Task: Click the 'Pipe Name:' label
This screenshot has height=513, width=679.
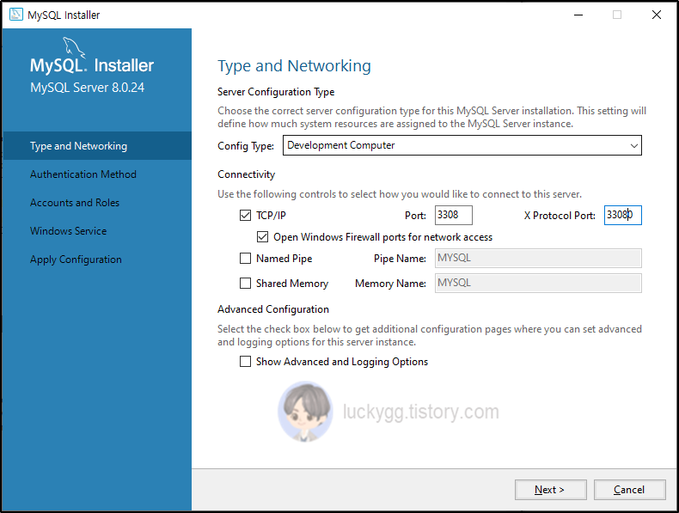Action: (400, 259)
